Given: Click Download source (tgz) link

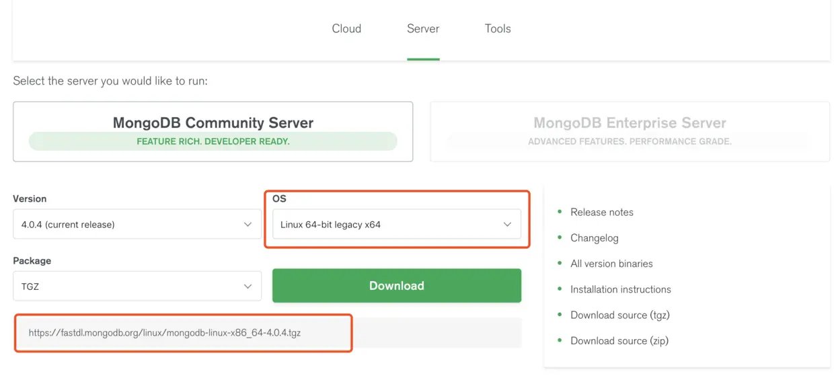Looking at the screenshot, I should [620, 315].
